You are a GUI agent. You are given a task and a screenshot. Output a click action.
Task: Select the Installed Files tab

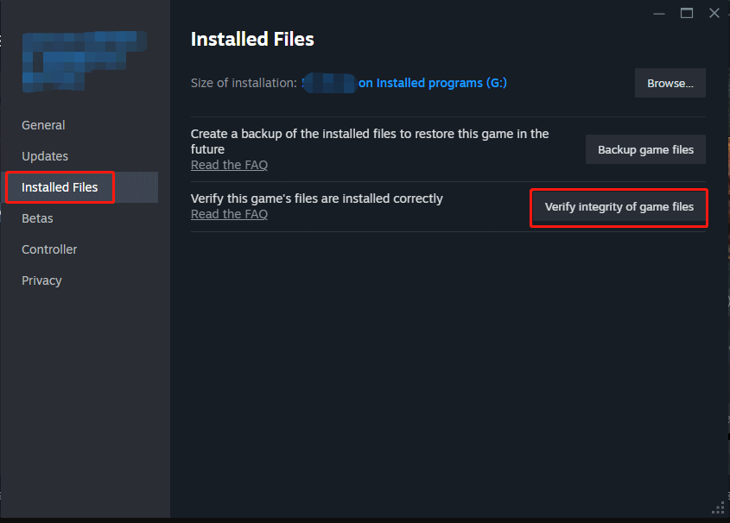[59, 186]
